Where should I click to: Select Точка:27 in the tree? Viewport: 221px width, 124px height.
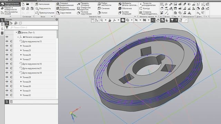27,59
